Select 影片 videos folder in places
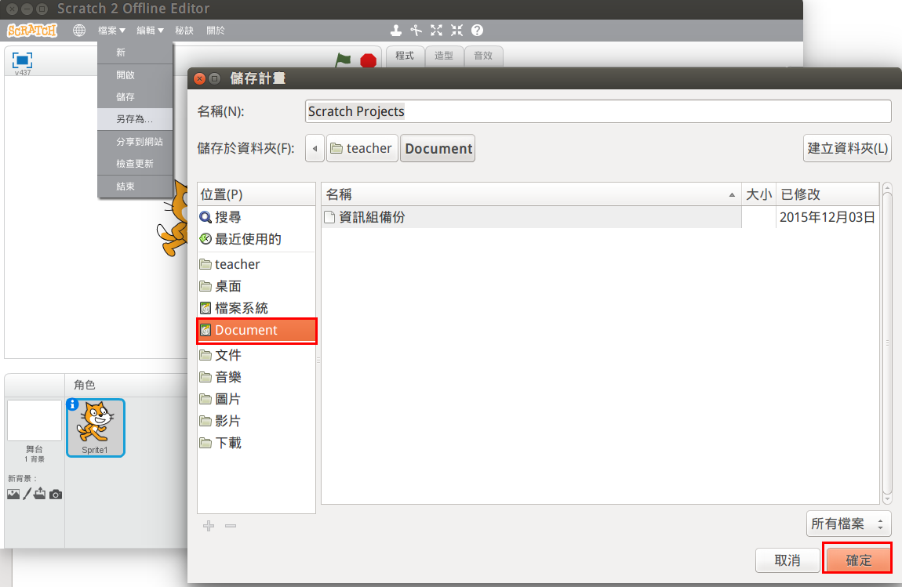The image size is (902, 587). [256, 421]
